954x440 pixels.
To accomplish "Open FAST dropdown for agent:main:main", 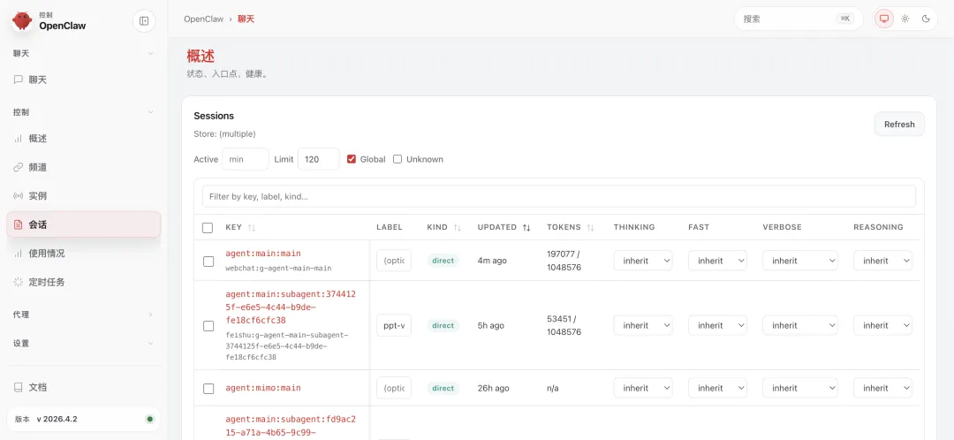I will 717,261.
